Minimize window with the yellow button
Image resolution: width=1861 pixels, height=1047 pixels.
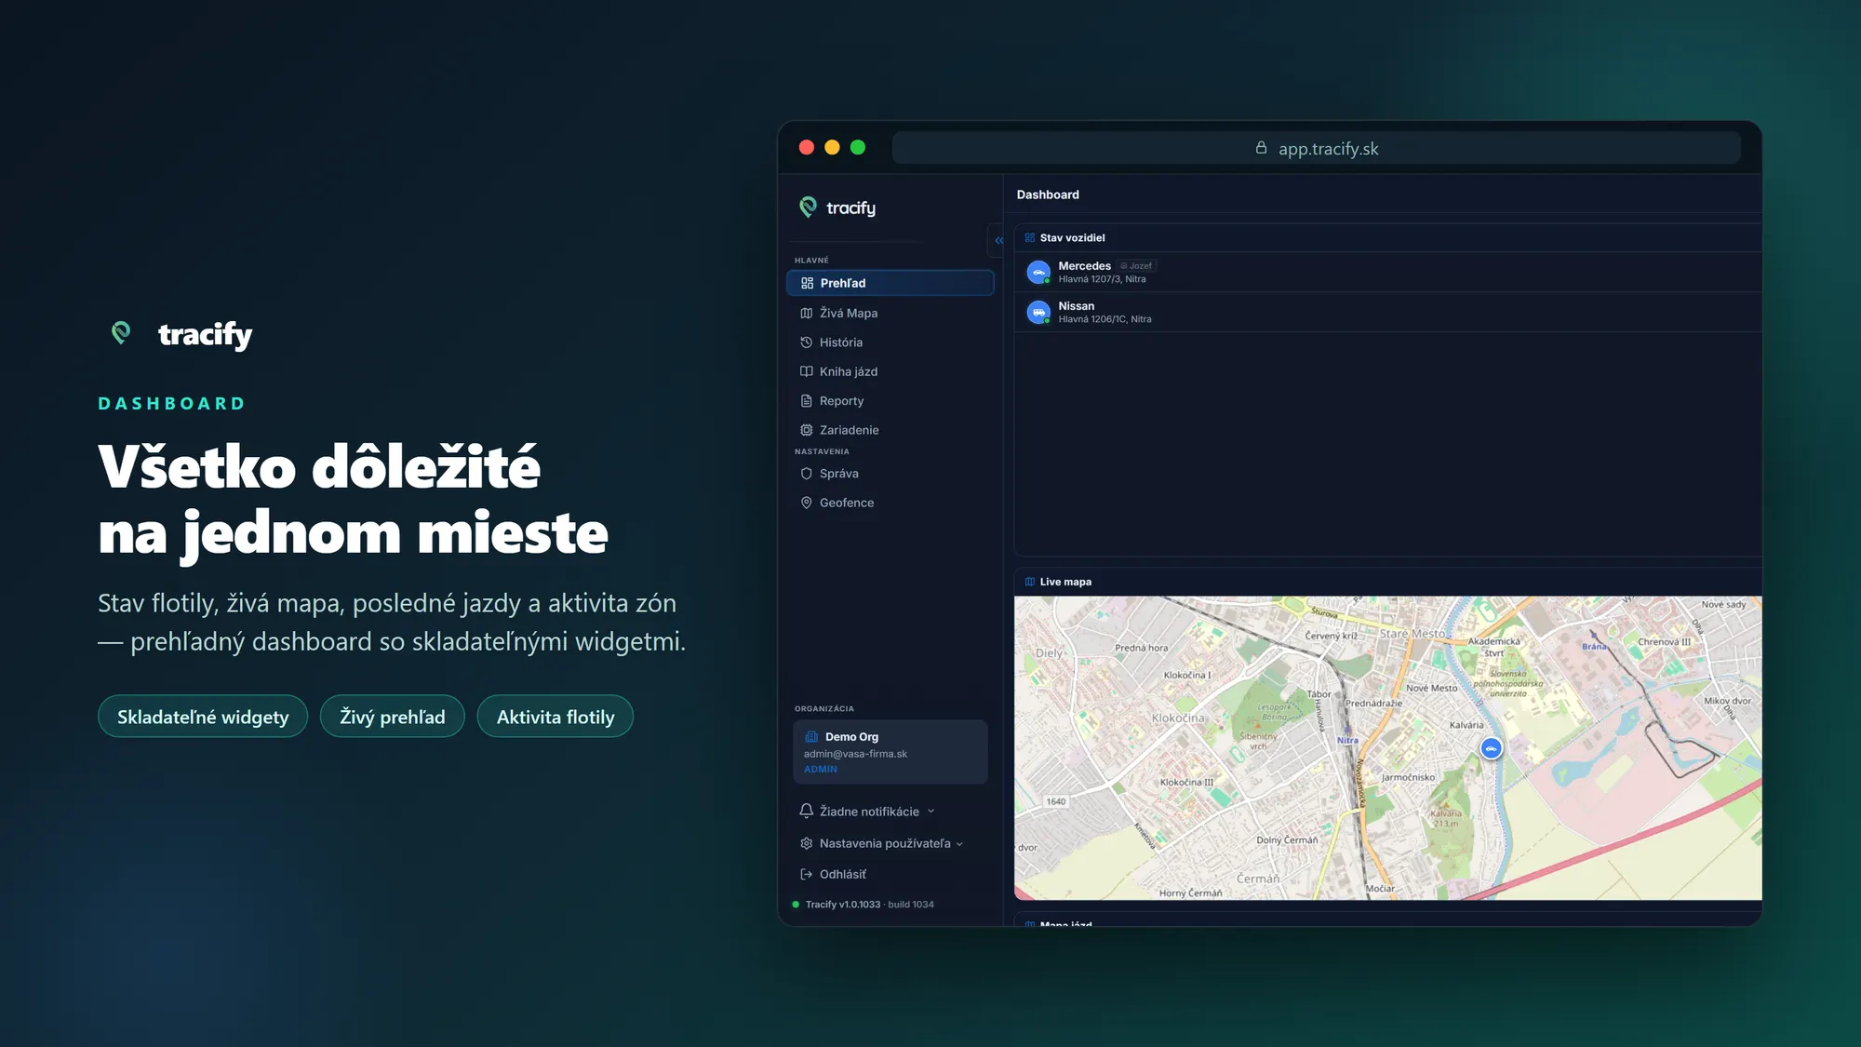point(832,147)
